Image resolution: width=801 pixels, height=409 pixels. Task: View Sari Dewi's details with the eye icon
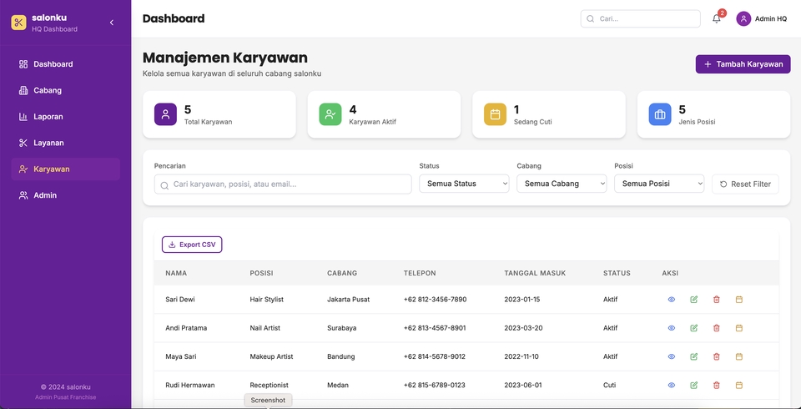coord(671,300)
